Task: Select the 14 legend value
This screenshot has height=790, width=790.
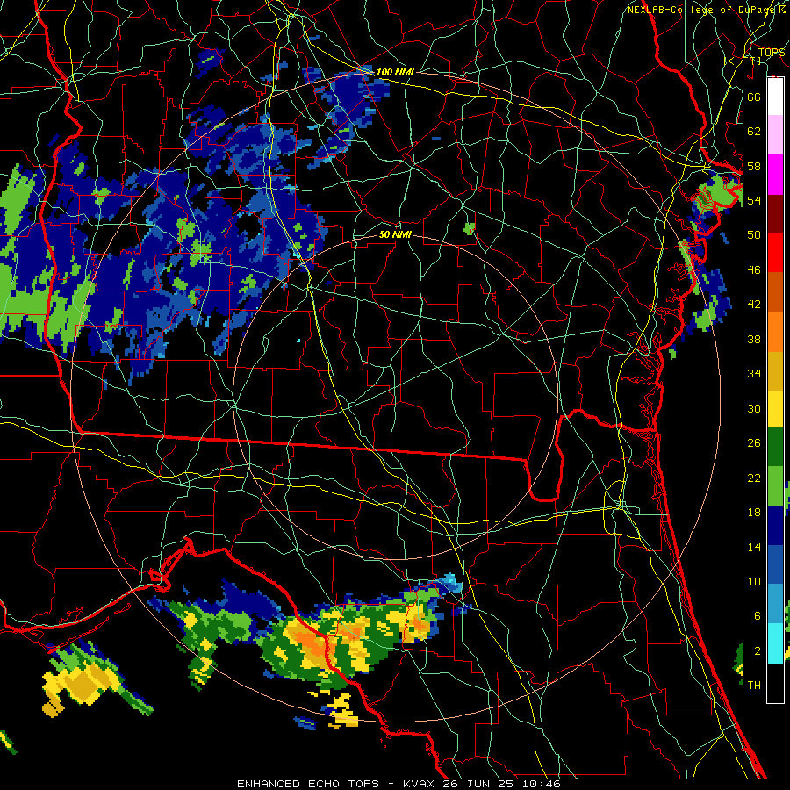Action: tap(754, 547)
